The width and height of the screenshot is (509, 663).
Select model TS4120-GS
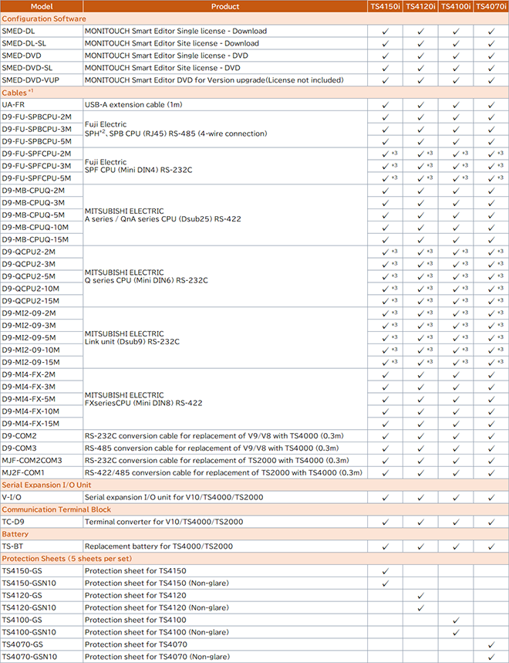(x=22, y=595)
